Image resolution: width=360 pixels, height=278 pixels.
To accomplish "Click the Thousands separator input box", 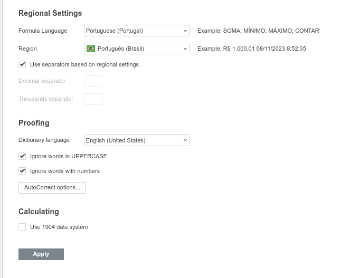I will pos(93,99).
